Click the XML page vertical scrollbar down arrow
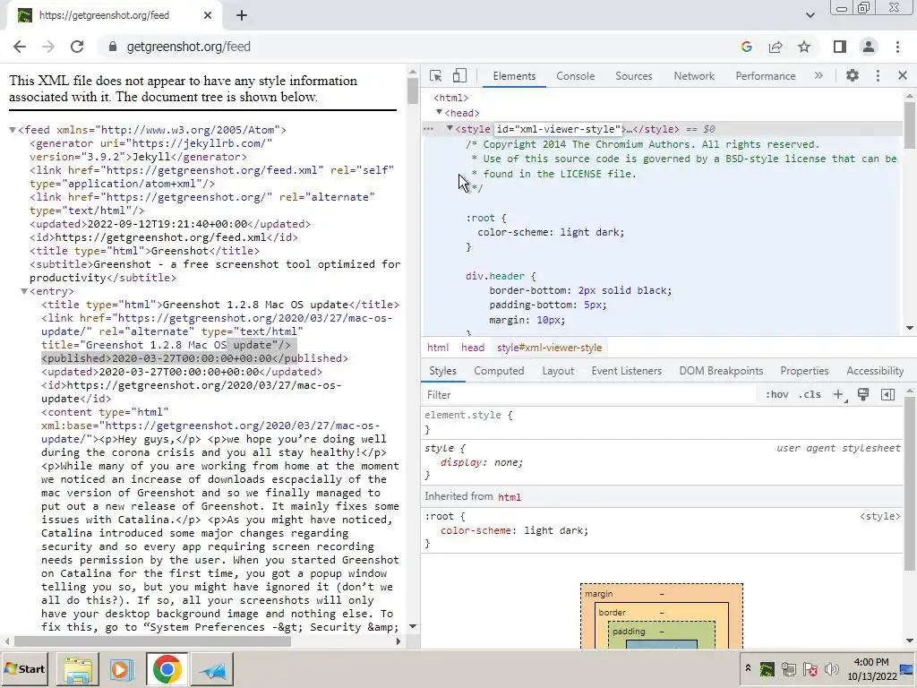 click(x=412, y=626)
